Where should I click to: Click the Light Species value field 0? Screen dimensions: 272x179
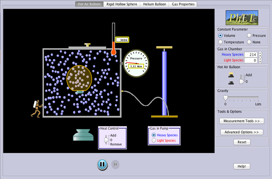click(251, 60)
